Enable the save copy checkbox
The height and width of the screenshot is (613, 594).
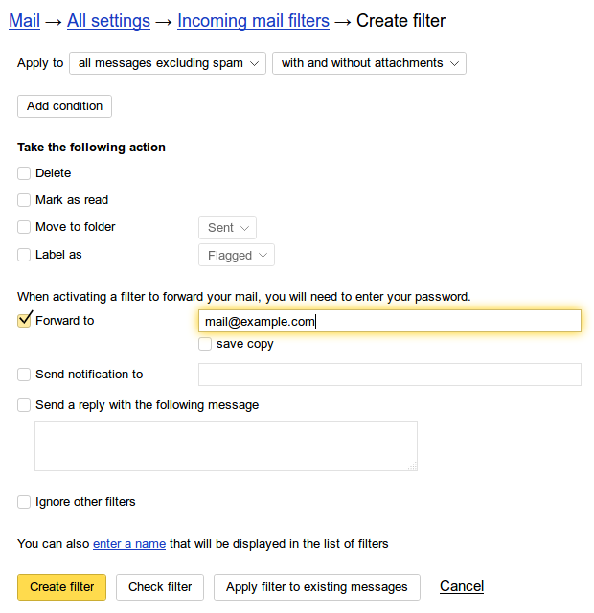point(205,344)
